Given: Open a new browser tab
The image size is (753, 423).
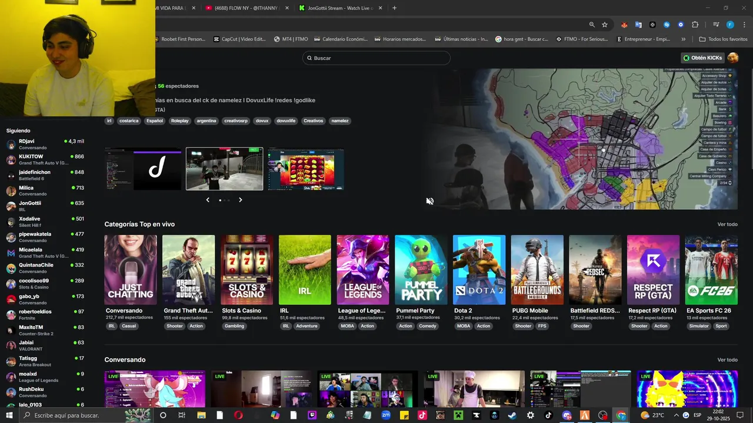Looking at the screenshot, I should [394, 8].
